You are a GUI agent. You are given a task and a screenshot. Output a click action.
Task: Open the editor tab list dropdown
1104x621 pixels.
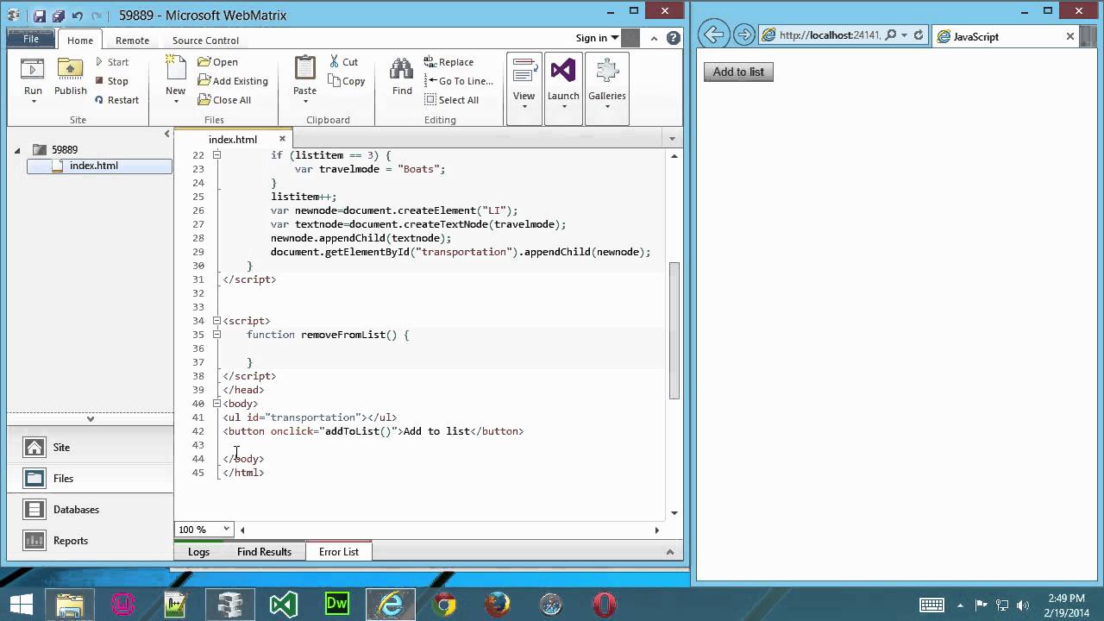point(672,138)
